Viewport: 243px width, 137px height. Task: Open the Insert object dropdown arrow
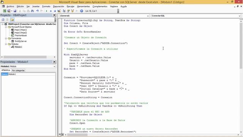(12, 11)
